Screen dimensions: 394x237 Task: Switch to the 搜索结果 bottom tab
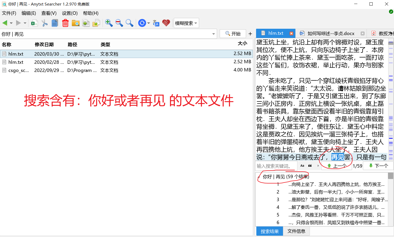coord(270,231)
